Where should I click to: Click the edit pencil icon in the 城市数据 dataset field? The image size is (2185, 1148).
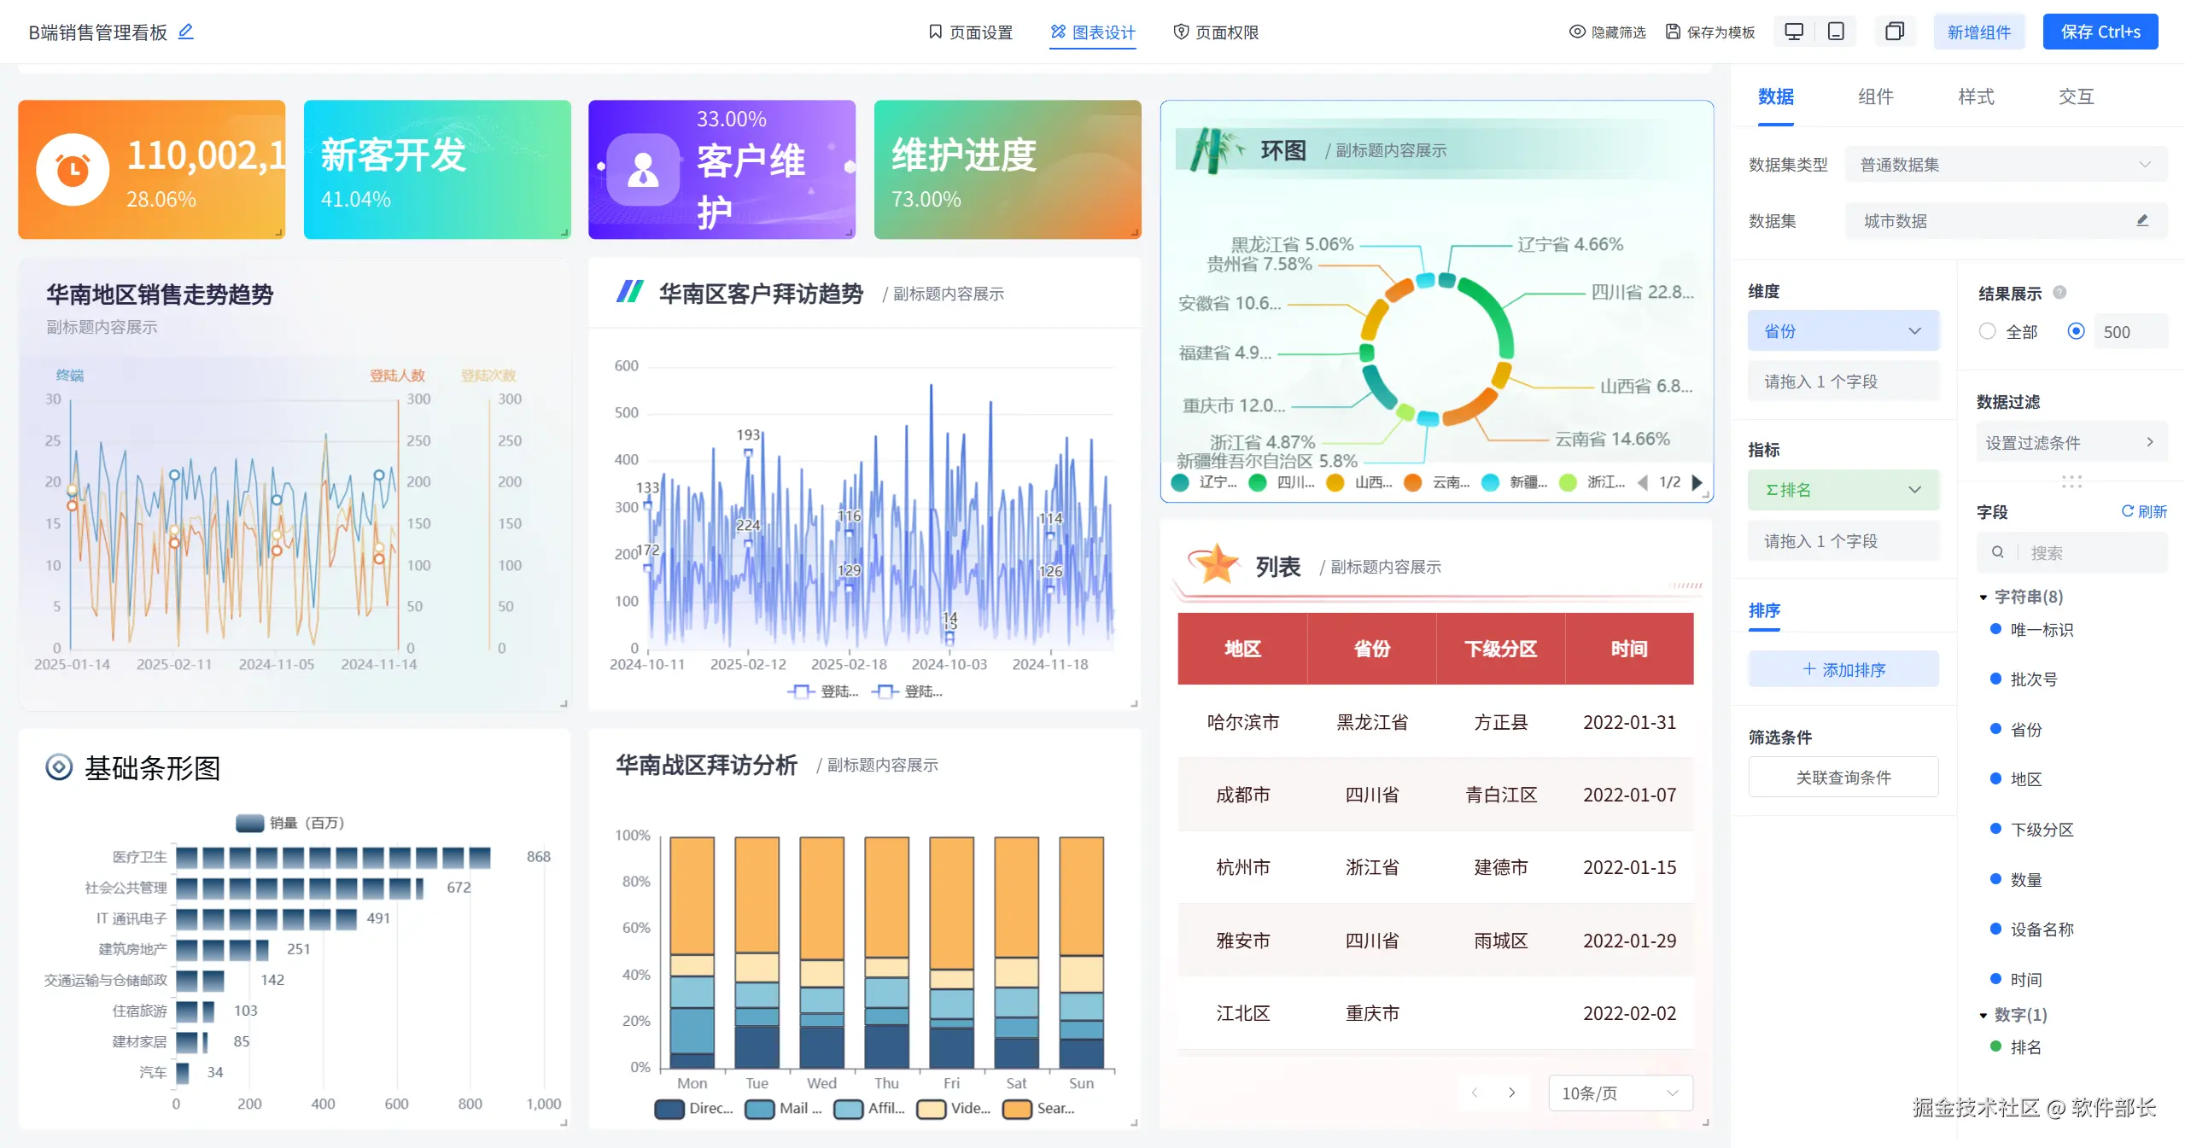coord(2141,221)
